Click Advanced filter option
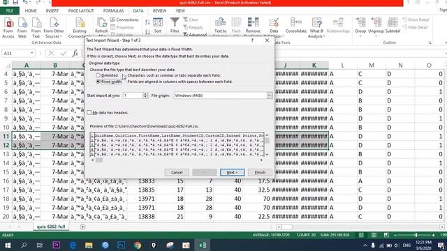The image size is (447, 251). point(195,35)
